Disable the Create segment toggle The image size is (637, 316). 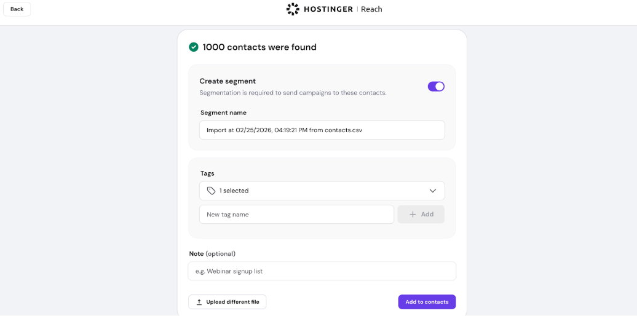click(x=436, y=87)
